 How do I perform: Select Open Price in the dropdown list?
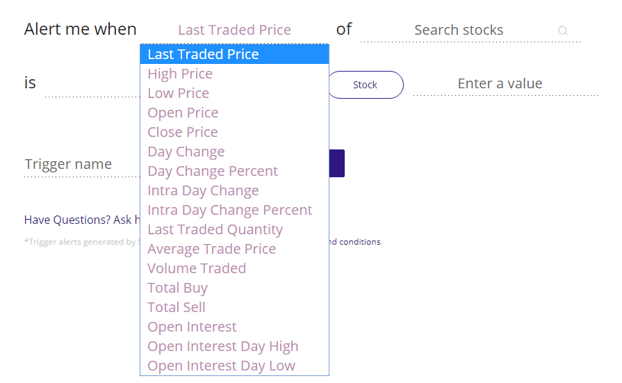coord(234,113)
